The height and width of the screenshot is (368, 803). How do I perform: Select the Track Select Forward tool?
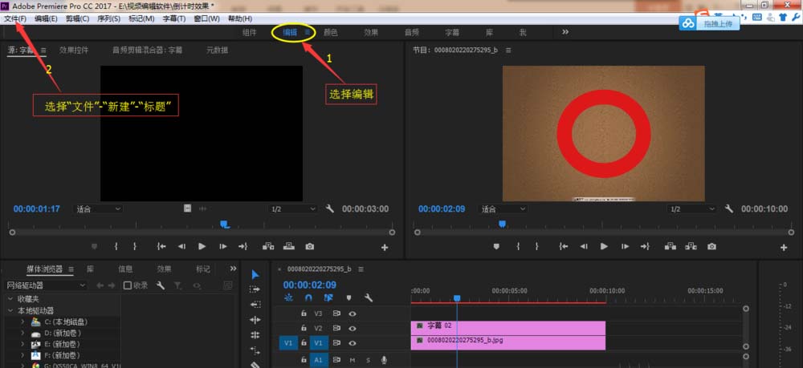(x=255, y=289)
